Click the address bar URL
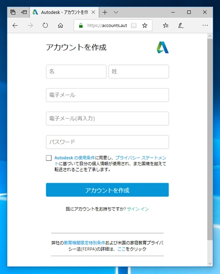This screenshot has height=274, width=220. pyautogui.click(x=107, y=26)
